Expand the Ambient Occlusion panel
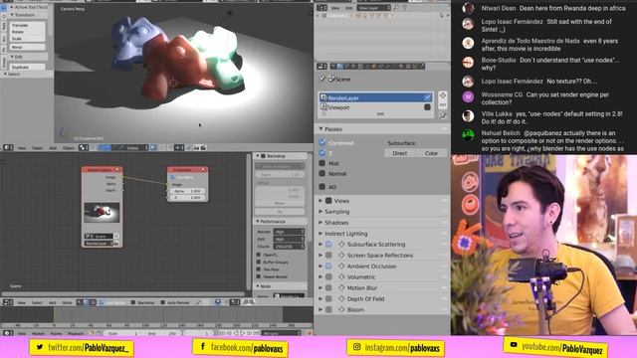This screenshot has height=358, width=637. click(x=320, y=267)
